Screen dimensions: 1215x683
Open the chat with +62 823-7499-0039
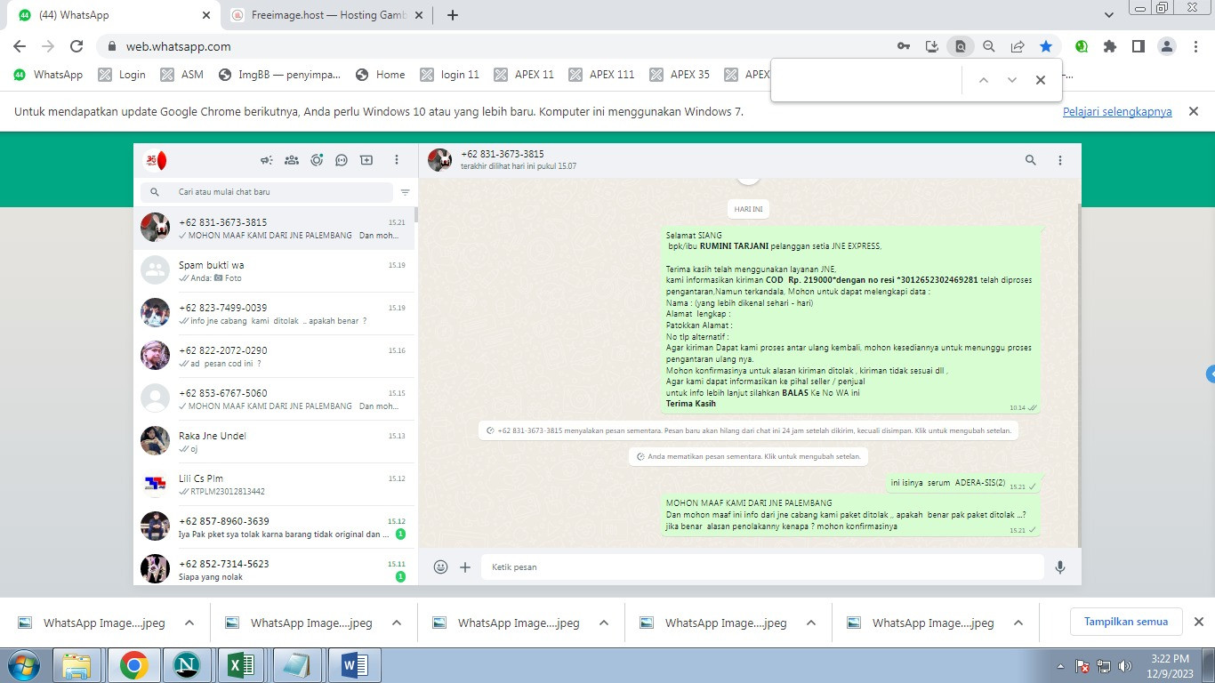tap(274, 314)
